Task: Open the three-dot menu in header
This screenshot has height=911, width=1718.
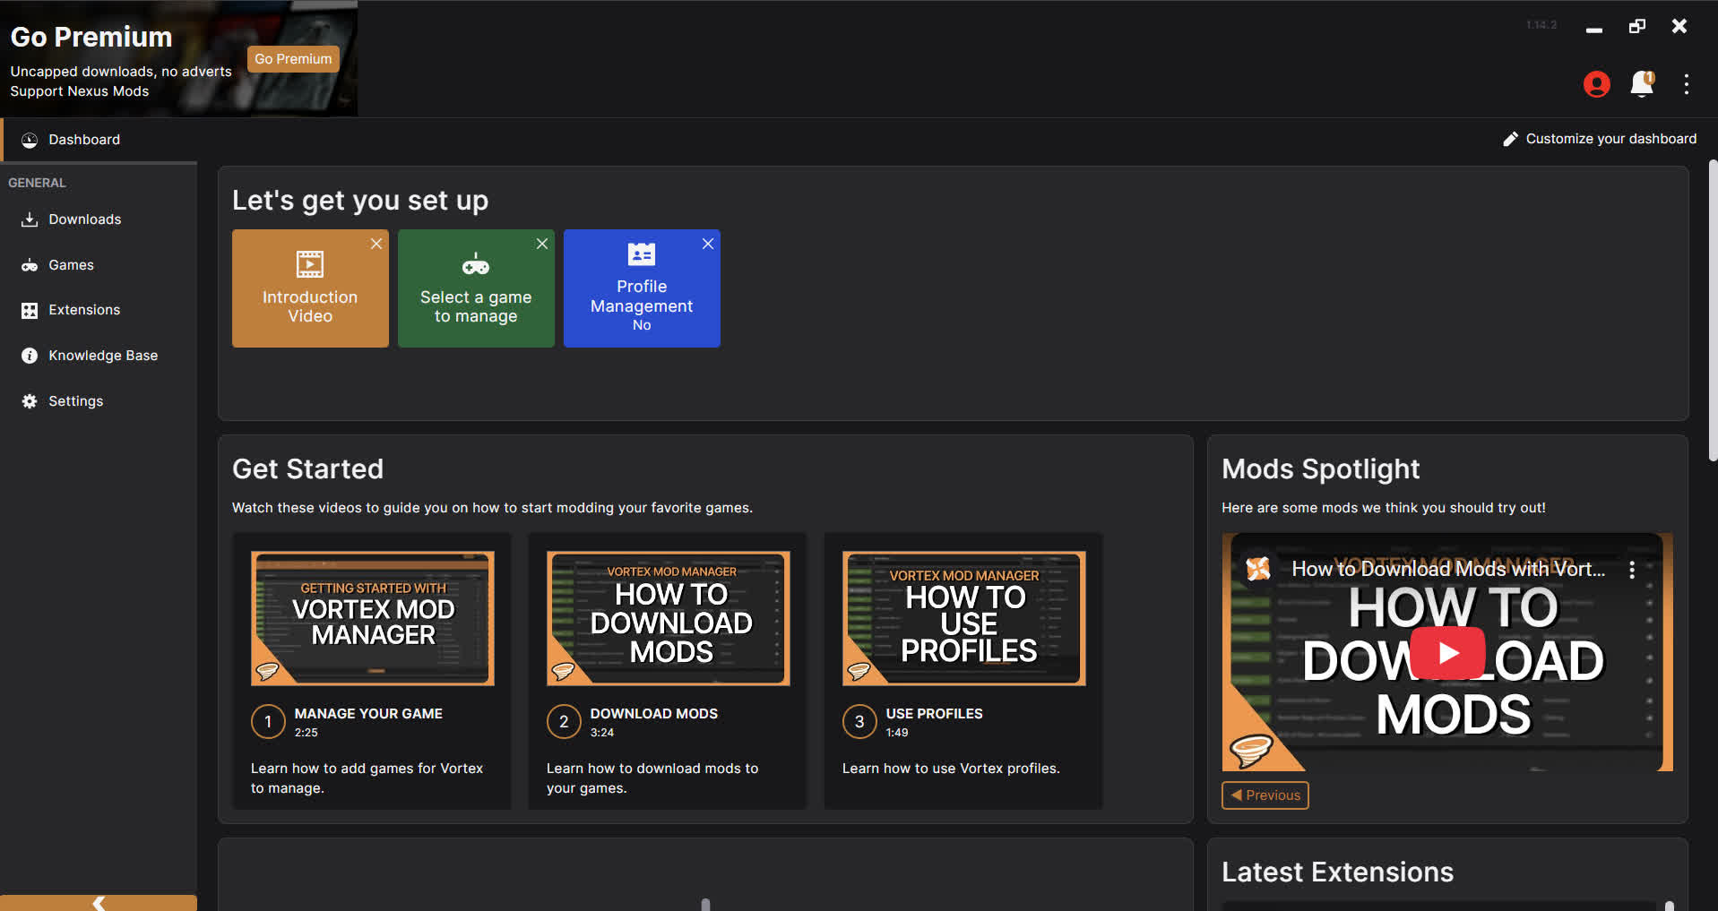Action: (1687, 84)
